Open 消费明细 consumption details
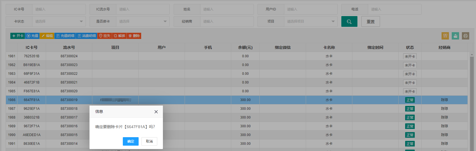Screen dimensions: 476x151 [87, 36]
